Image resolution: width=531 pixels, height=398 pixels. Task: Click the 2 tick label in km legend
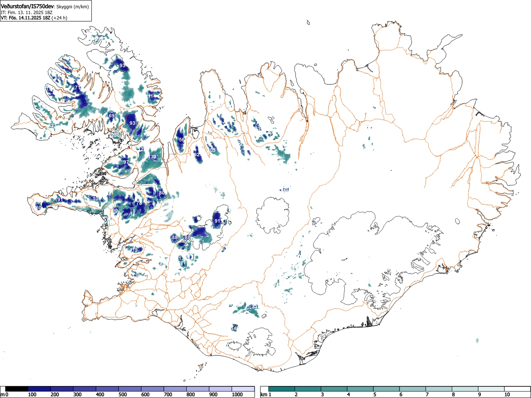point(296,395)
